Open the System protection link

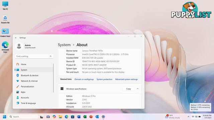point(105,79)
